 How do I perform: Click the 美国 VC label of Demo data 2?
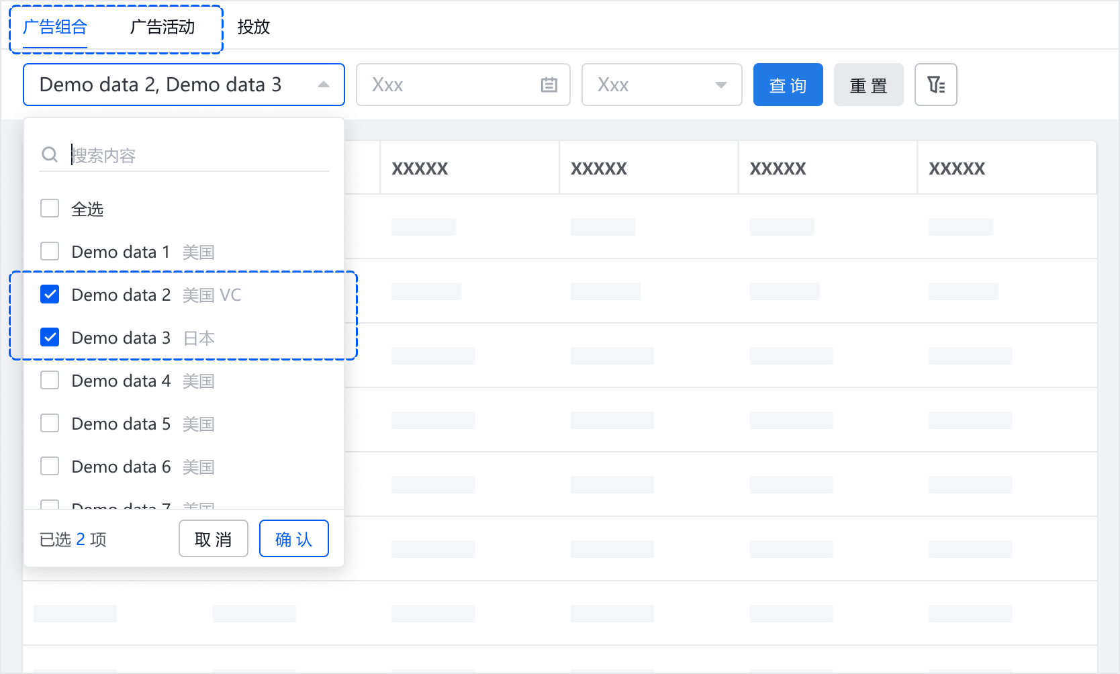pyautogui.click(x=212, y=295)
